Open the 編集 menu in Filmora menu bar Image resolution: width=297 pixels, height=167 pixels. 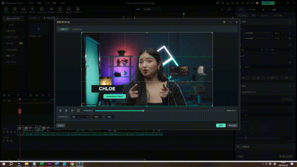(x=39, y=3)
